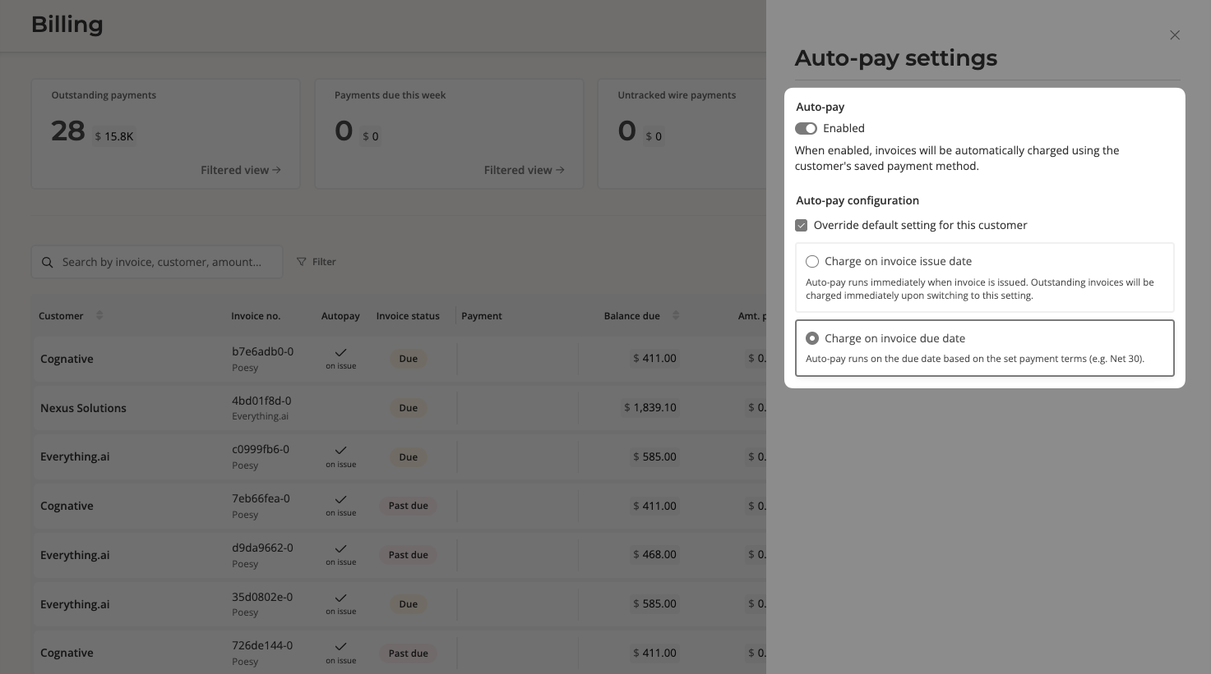Click Past due badge for invoice d9da9662-0

click(409, 555)
